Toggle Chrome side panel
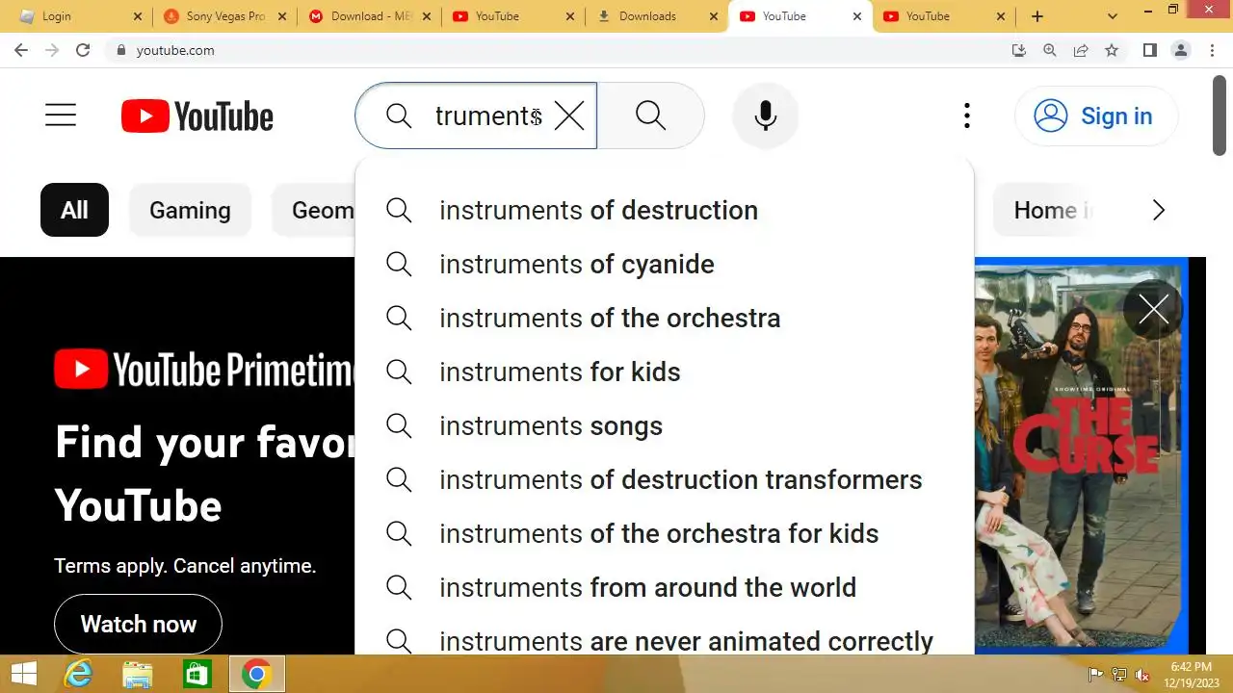Screen dimensions: 1233x693 [1149, 50]
